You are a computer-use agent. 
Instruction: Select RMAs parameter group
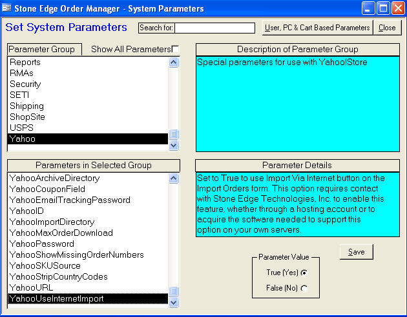pyautogui.click(x=88, y=73)
